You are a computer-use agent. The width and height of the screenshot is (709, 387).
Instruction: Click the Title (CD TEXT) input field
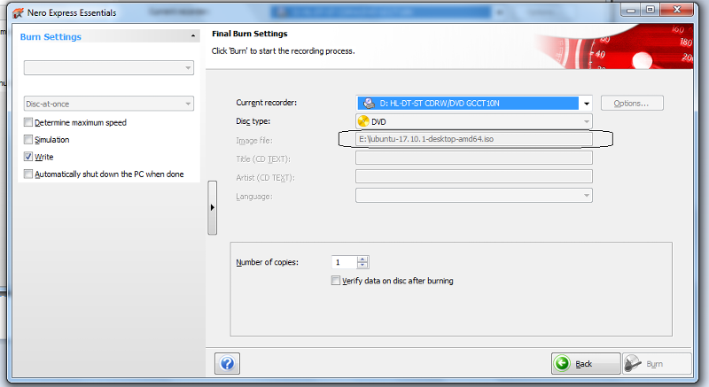pos(474,158)
